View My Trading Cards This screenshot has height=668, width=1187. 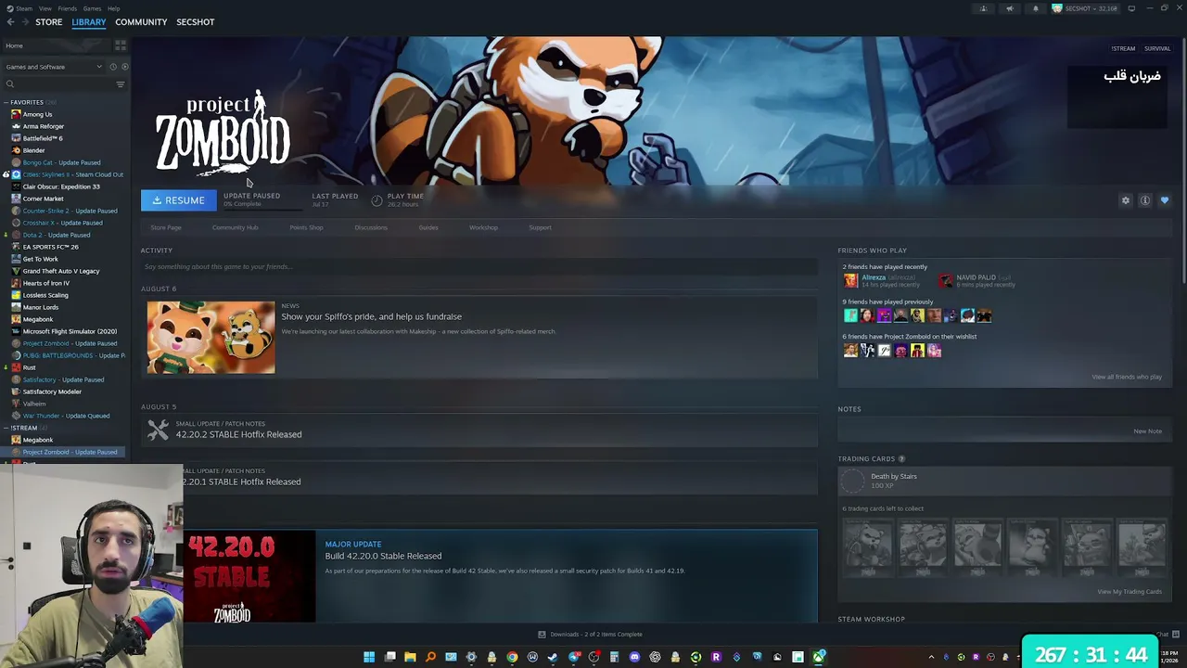(x=1130, y=592)
